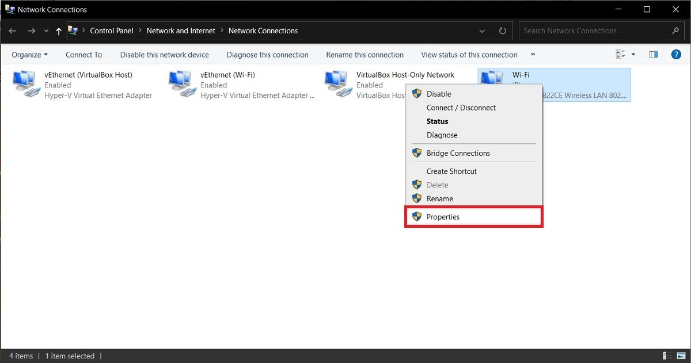Choose Status from the context menu
The image size is (691, 363).
pos(474,121)
